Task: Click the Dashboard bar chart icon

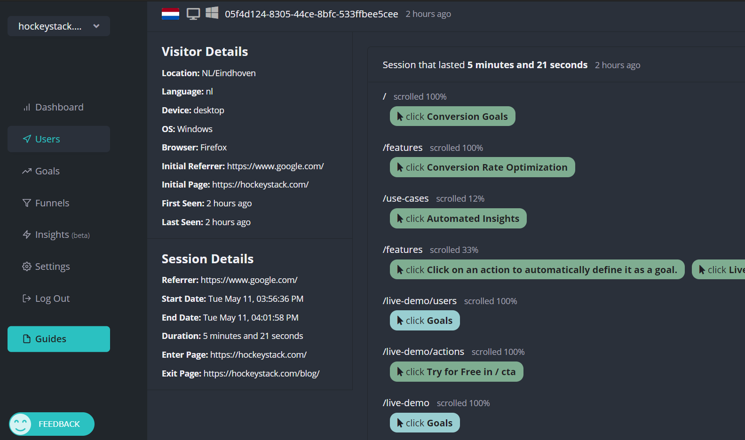Action: [x=27, y=108]
